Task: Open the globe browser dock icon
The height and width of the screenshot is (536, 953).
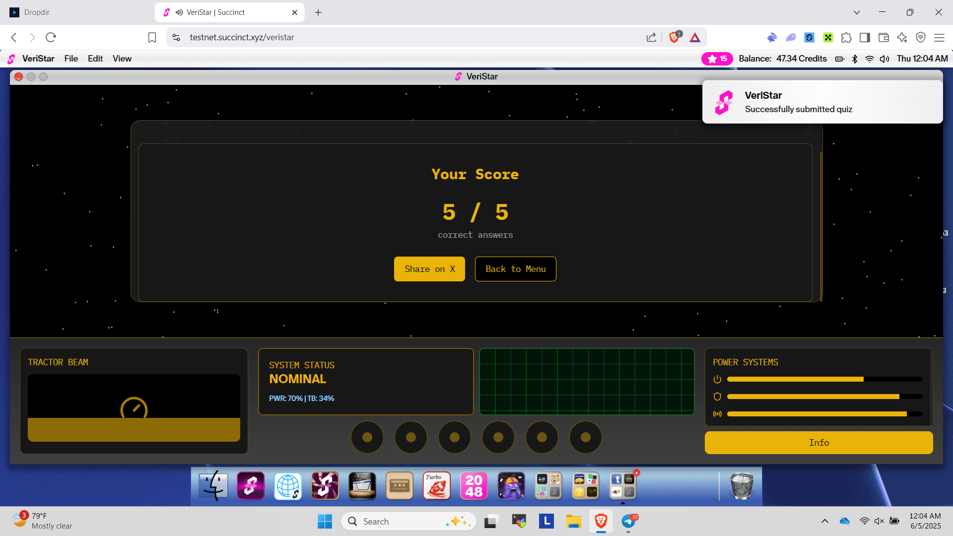Action: click(x=288, y=485)
